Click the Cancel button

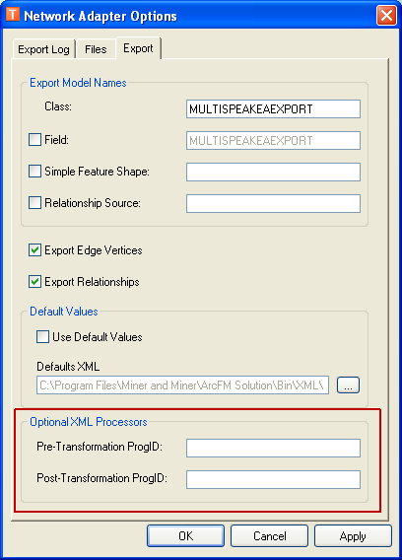pos(270,535)
